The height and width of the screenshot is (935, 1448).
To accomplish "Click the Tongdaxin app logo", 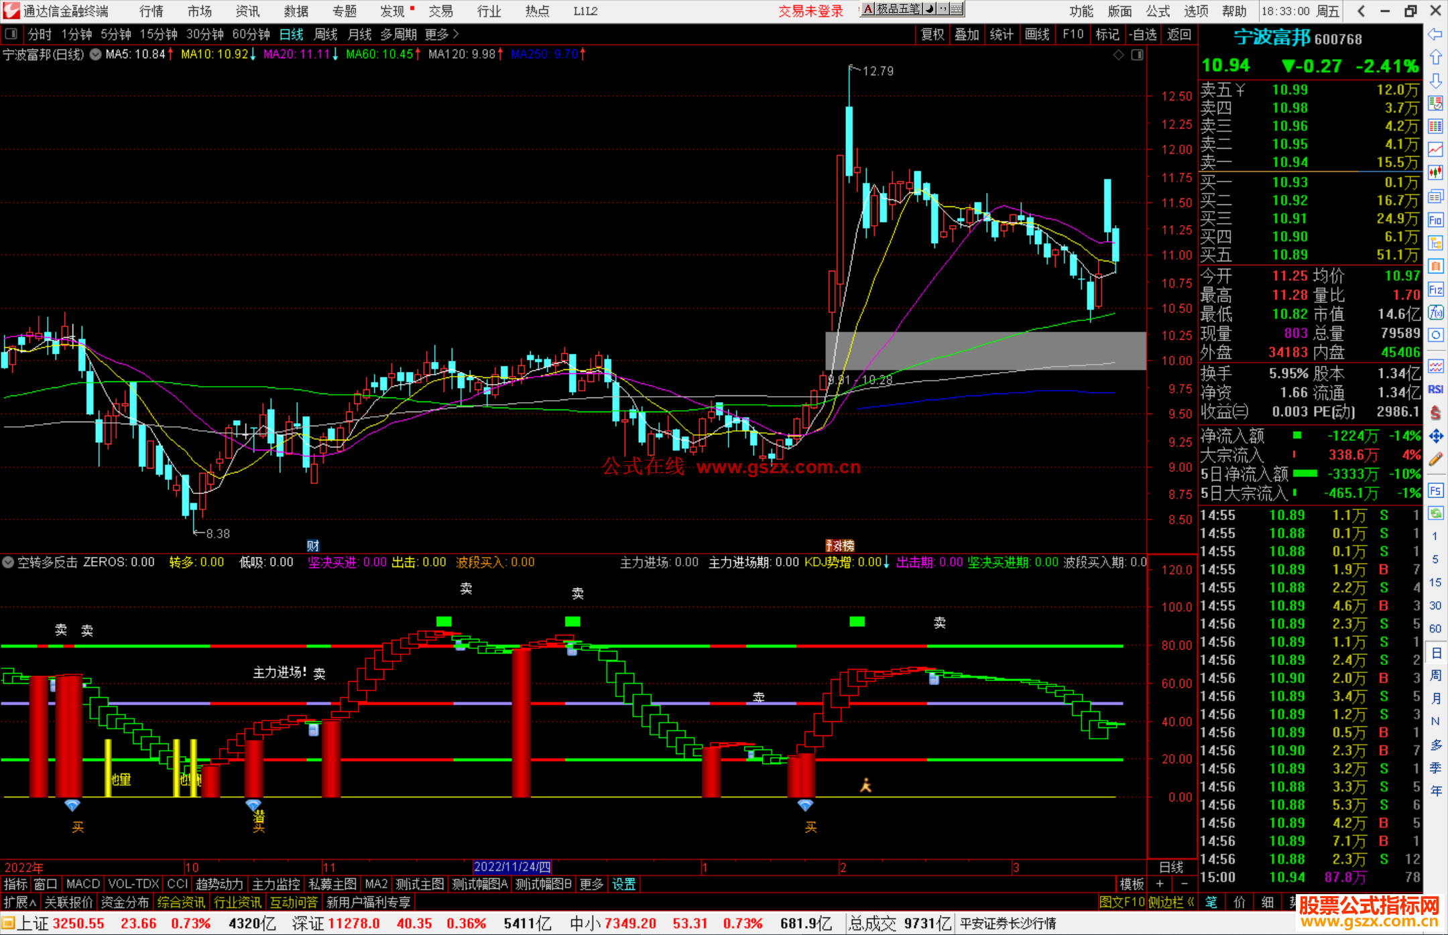I will (x=11, y=11).
